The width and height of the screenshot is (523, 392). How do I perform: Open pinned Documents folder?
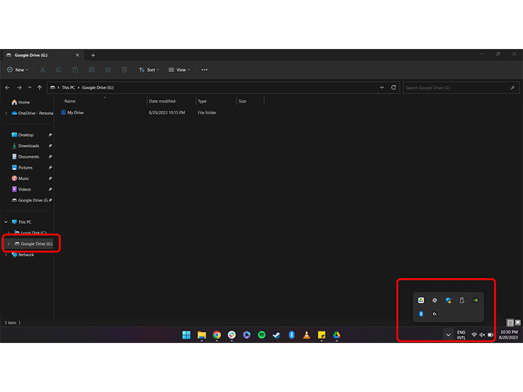coord(25,157)
